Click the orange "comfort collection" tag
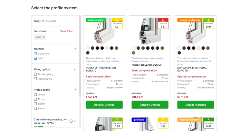This screenshot has height=131, width=250. click(189, 20)
